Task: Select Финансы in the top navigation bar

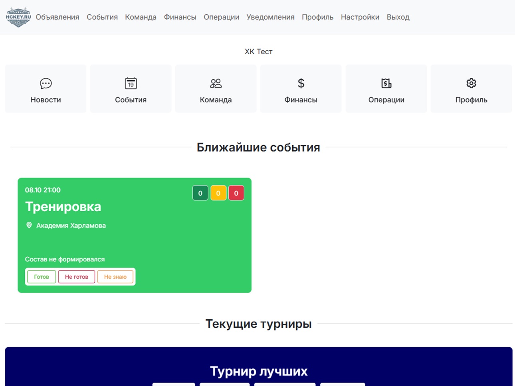Action: click(180, 17)
